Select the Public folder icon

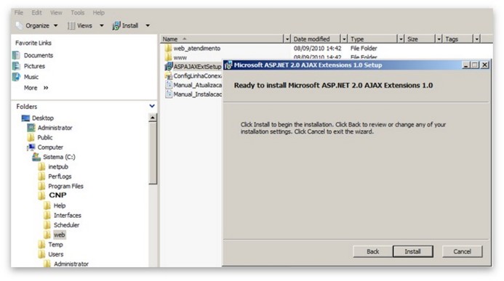pyautogui.click(x=31, y=138)
